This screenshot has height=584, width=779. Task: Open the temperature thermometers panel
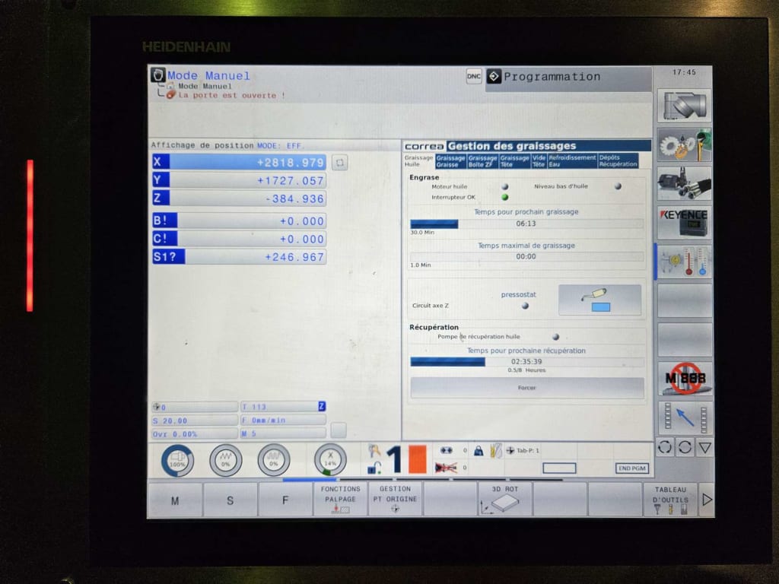[x=684, y=261]
